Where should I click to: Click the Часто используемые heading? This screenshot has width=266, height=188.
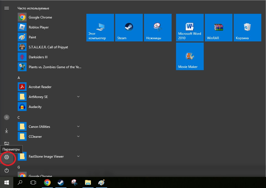[x=33, y=8]
